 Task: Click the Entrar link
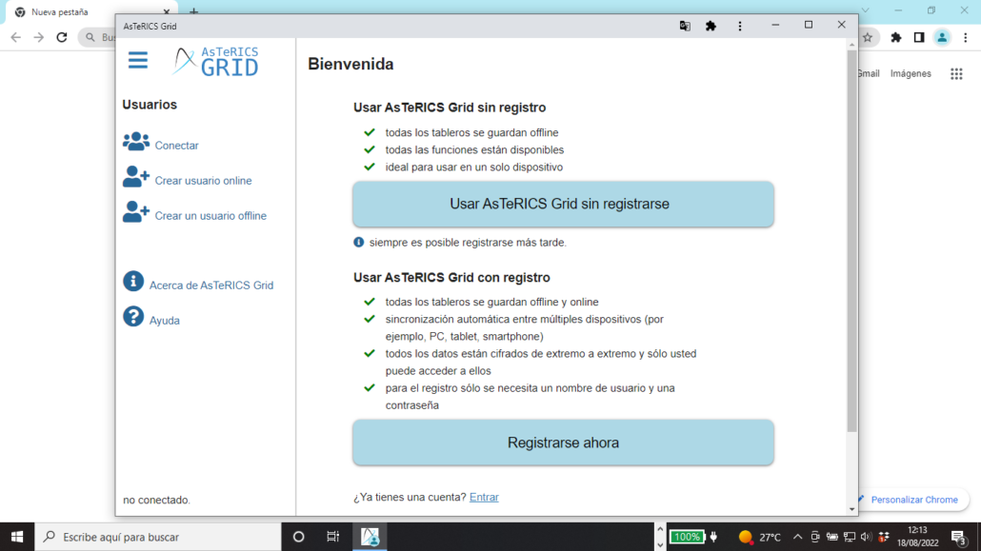484,497
